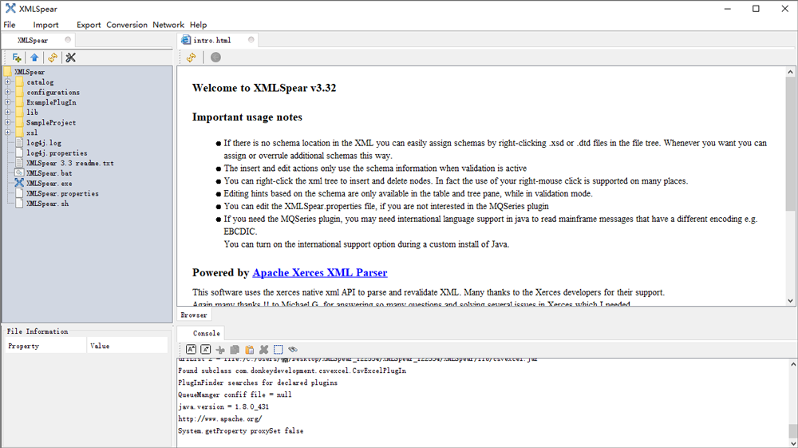Decrease the console font size
The image size is (798, 448).
[206, 349]
